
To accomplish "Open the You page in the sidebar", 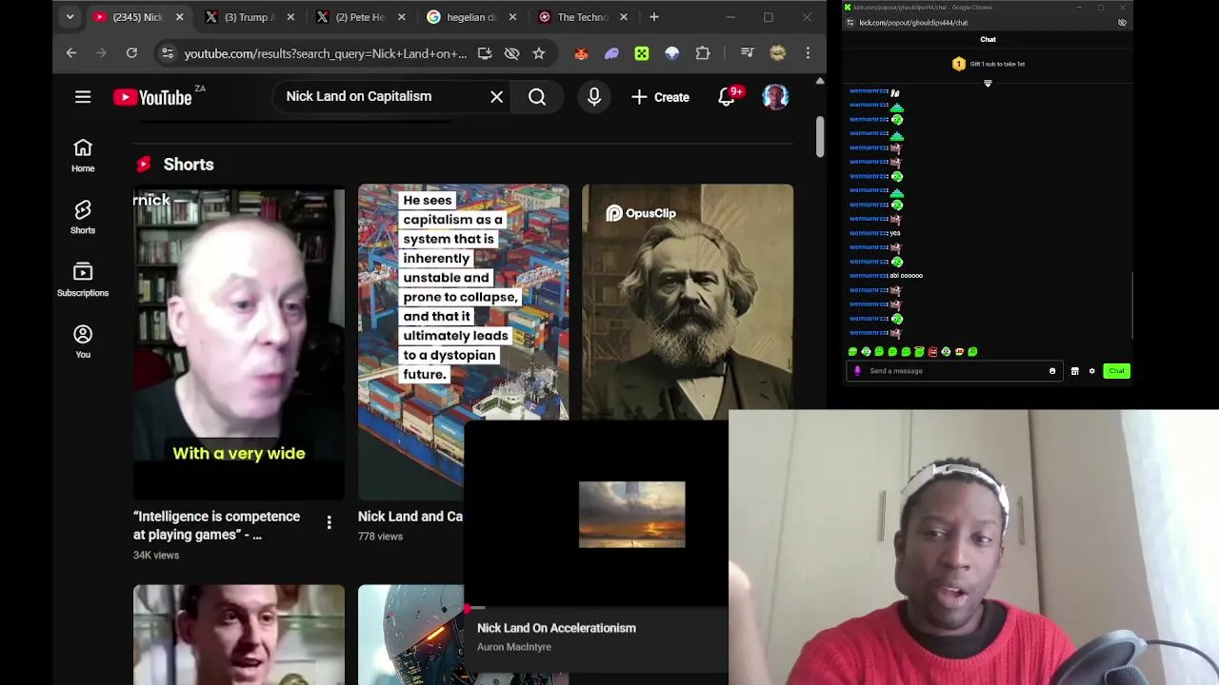I will (83, 342).
